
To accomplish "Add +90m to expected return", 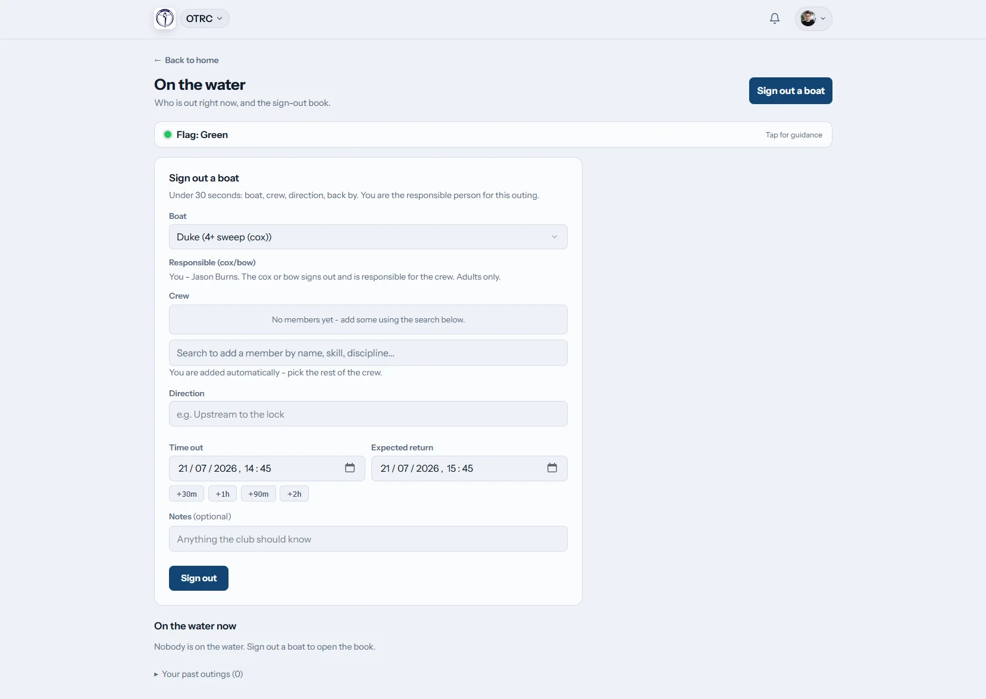I will [258, 494].
